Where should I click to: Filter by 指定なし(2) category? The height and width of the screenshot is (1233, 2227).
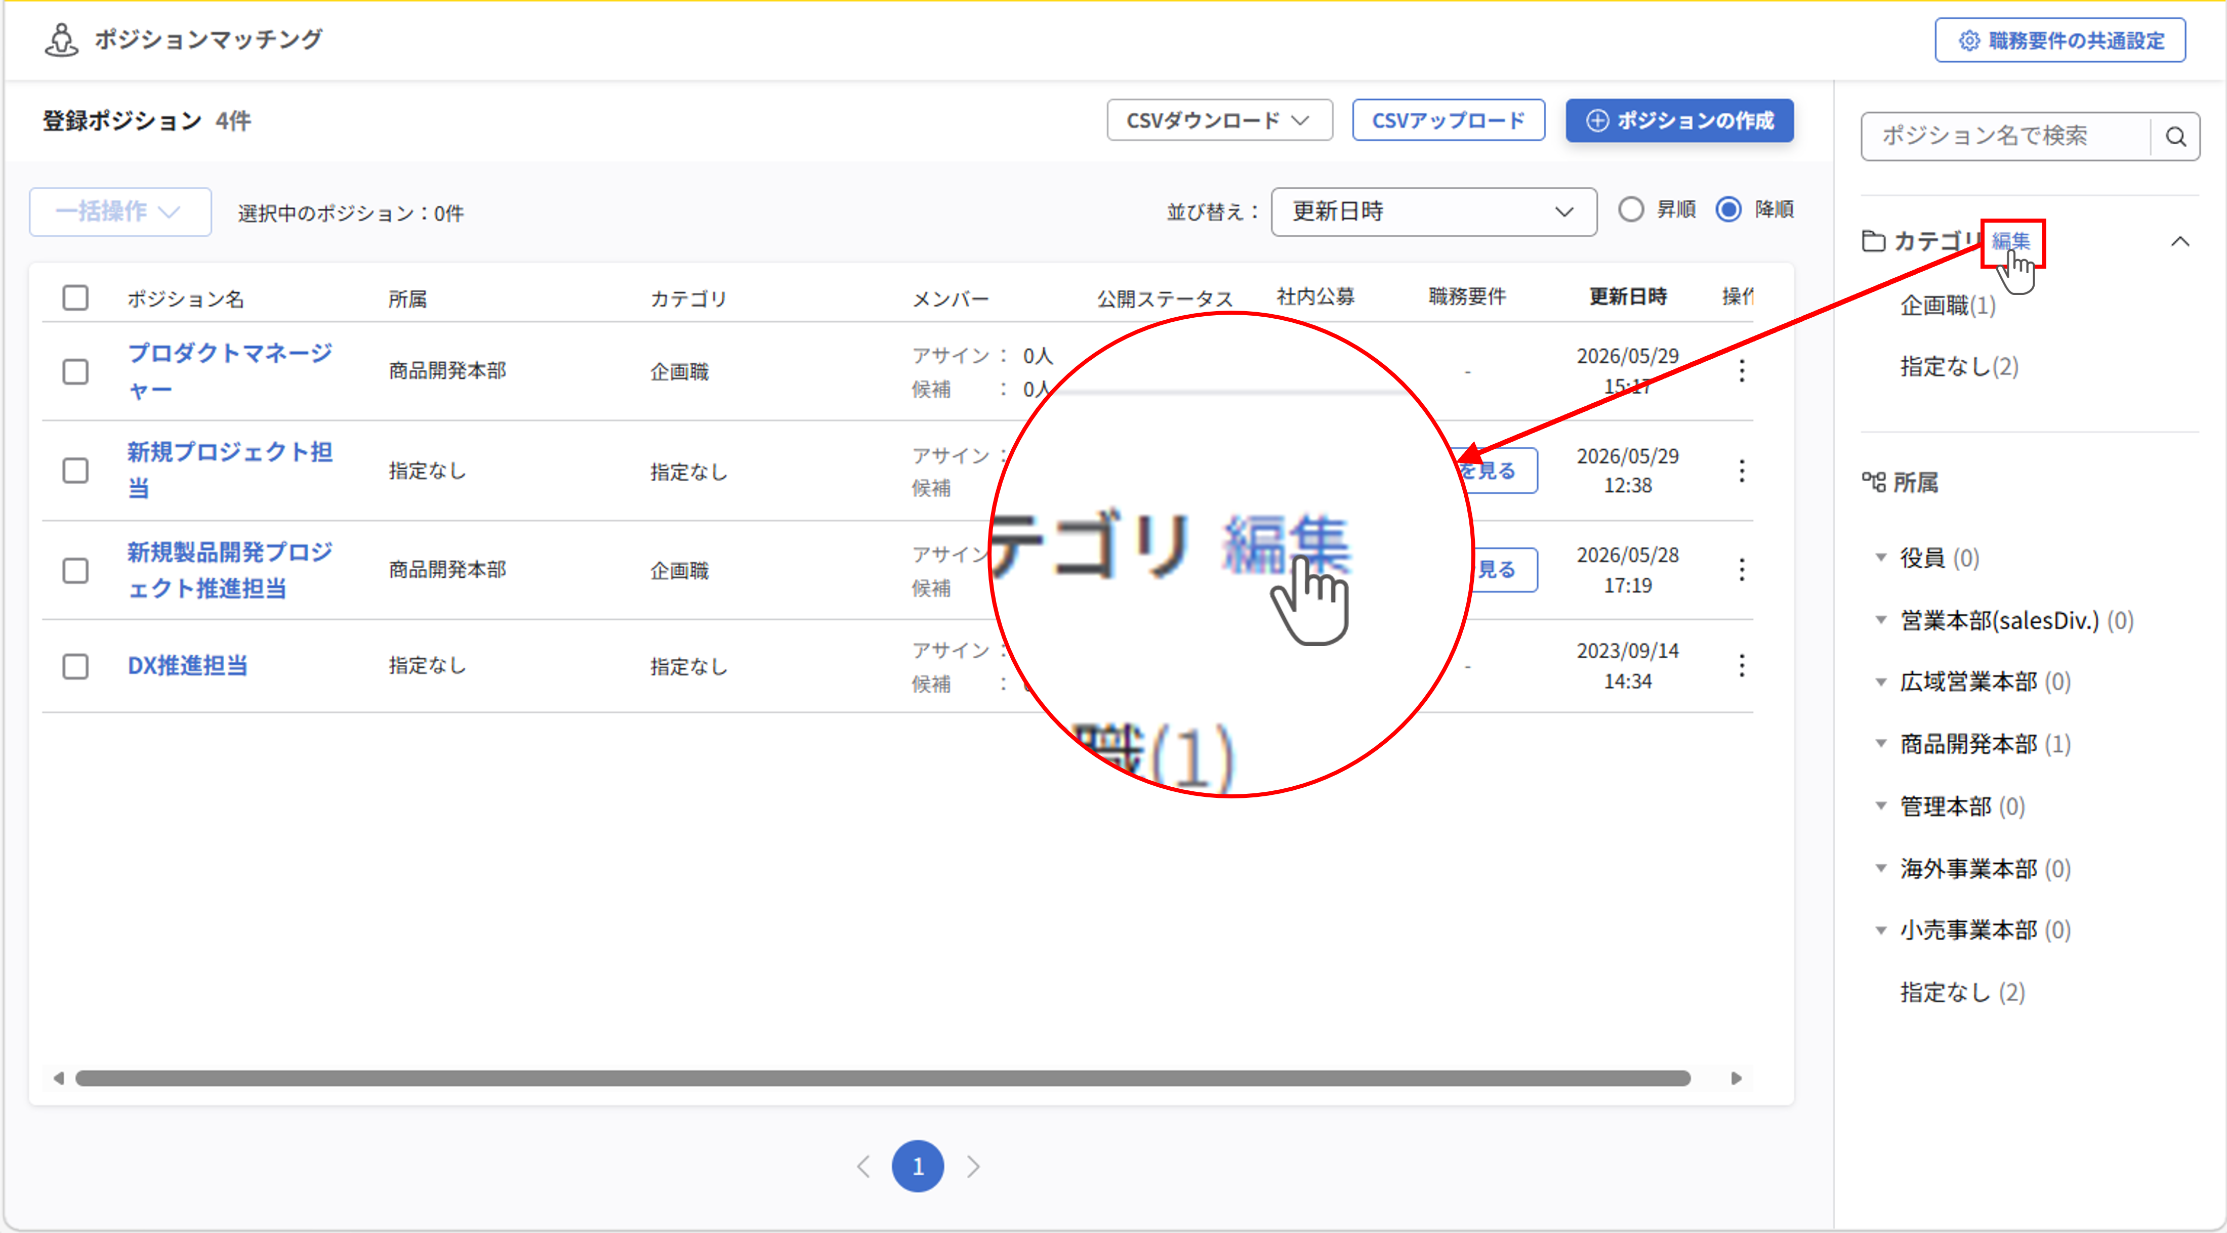[1959, 366]
